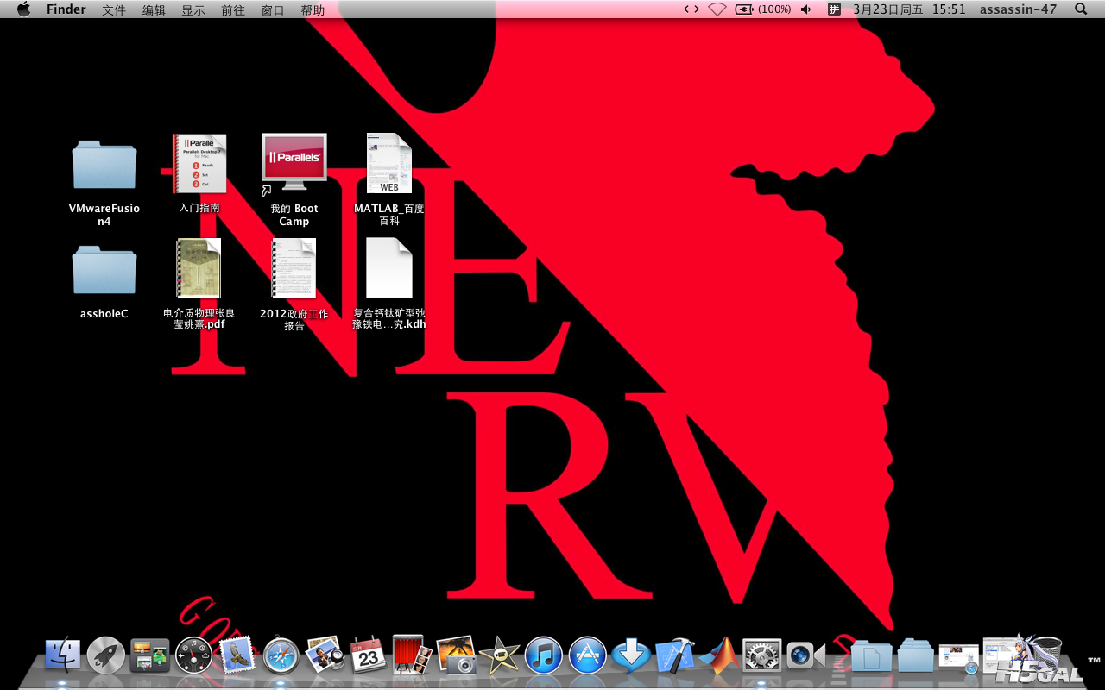Show battery status at 100%

(763, 9)
